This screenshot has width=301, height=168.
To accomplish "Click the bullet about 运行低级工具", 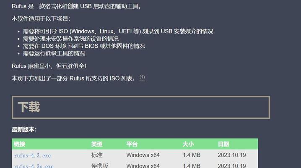I will (x=54, y=53).
